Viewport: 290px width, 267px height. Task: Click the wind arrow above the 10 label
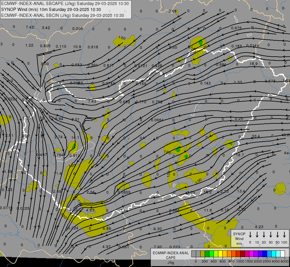257,234
